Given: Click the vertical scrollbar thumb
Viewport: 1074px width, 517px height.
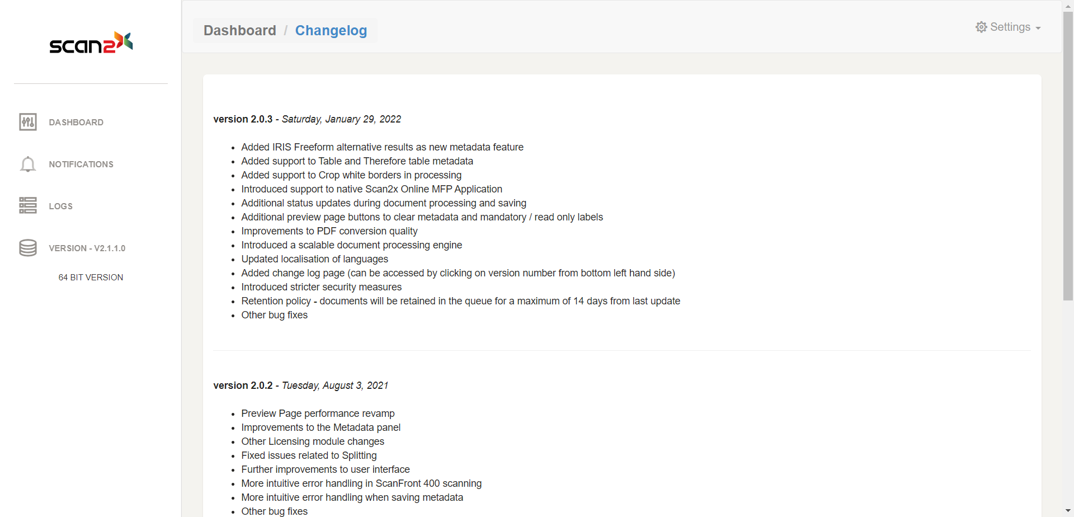Looking at the screenshot, I should pyautogui.click(x=1068, y=157).
